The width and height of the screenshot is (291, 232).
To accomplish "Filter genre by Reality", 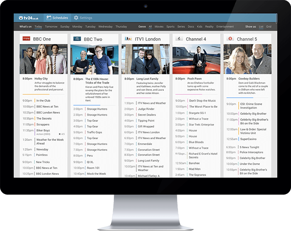I will tap(209, 27).
